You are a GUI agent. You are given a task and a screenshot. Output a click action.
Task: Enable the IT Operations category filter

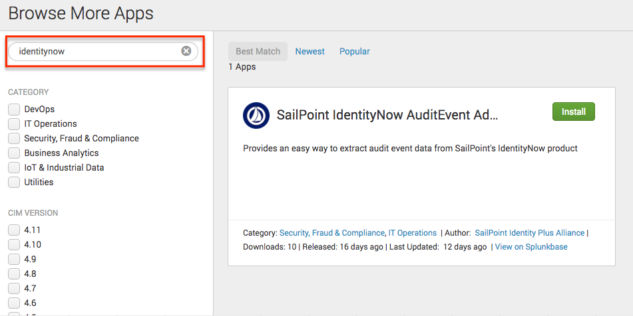pos(14,123)
